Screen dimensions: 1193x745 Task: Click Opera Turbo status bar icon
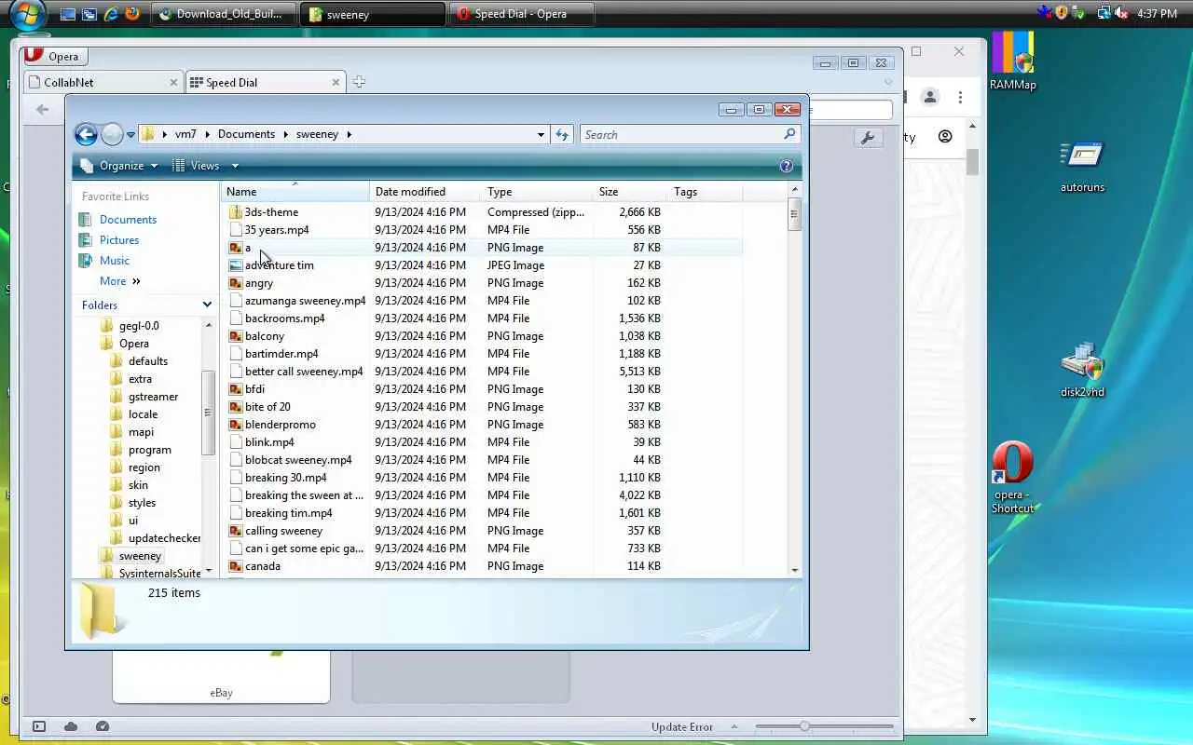click(103, 726)
